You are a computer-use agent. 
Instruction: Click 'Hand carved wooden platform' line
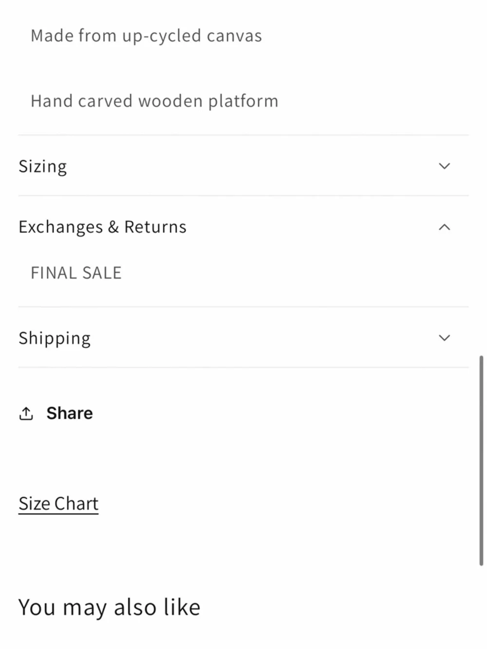(x=154, y=101)
